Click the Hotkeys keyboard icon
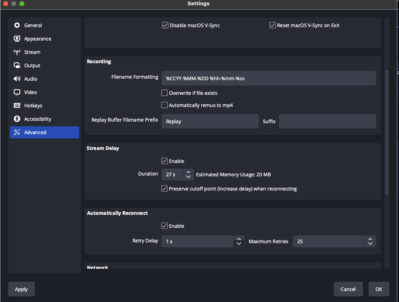 (x=17, y=105)
